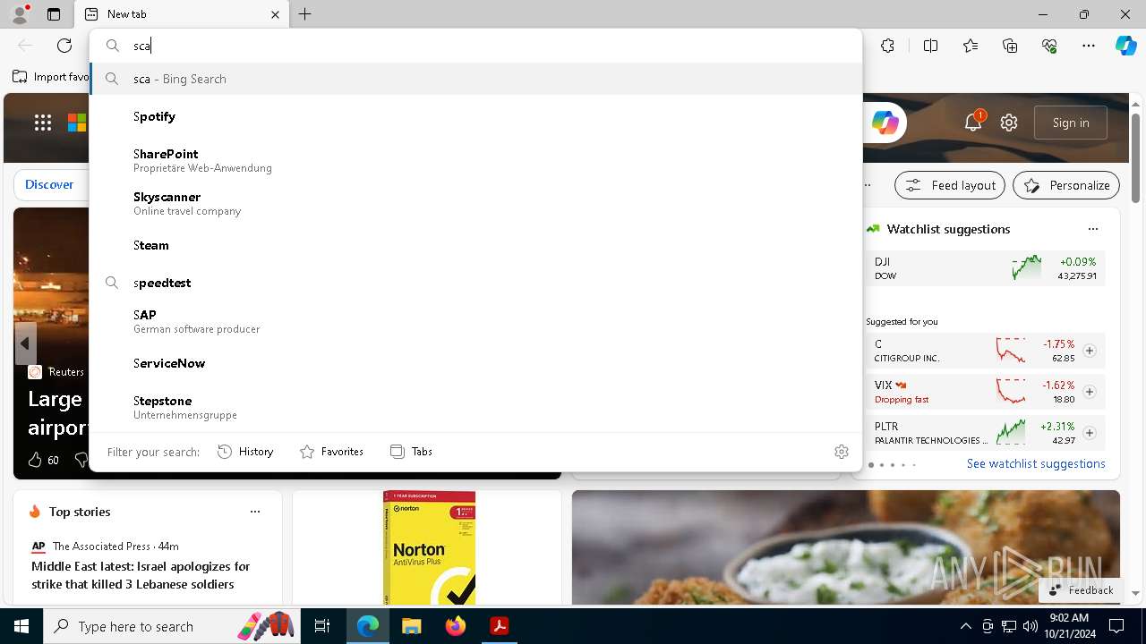This screenshot has height=644, width=1146.
Task: Open page settings gear icon
Action: pos(1009,123)
